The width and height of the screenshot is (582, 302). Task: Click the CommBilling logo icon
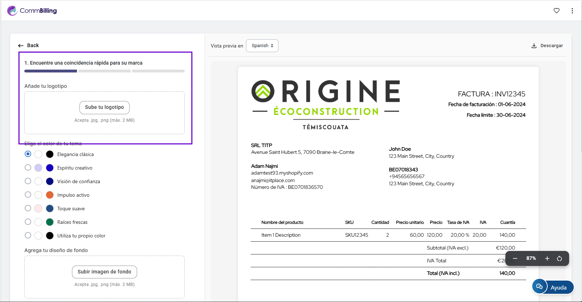(12, 11)
